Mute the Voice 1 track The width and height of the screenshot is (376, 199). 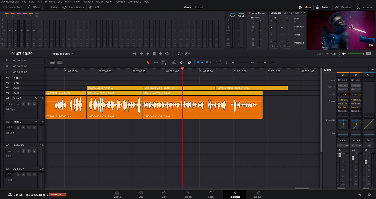[34, 104]
